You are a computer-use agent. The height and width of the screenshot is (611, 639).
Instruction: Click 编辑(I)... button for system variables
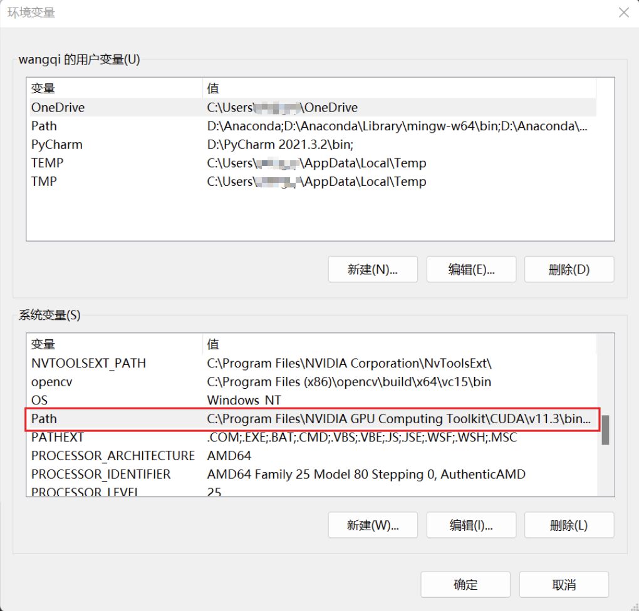471,525
